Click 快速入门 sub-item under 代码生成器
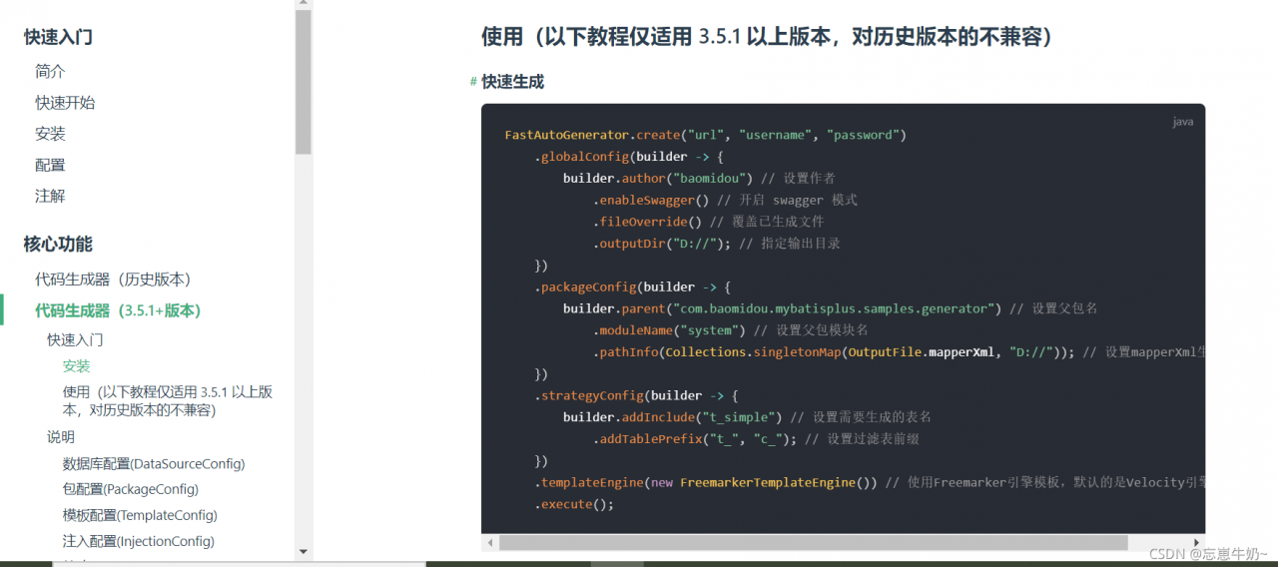 pos(75,339)
